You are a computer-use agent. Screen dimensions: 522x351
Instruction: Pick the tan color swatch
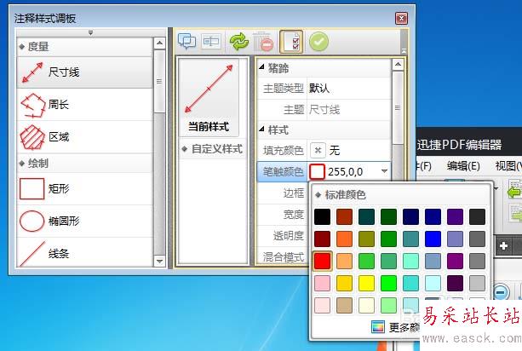click(x=344, y=305)
